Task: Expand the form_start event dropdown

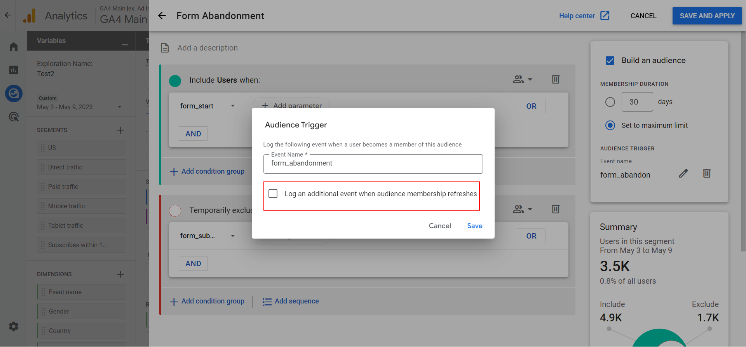Action: (x=233, y=106)
